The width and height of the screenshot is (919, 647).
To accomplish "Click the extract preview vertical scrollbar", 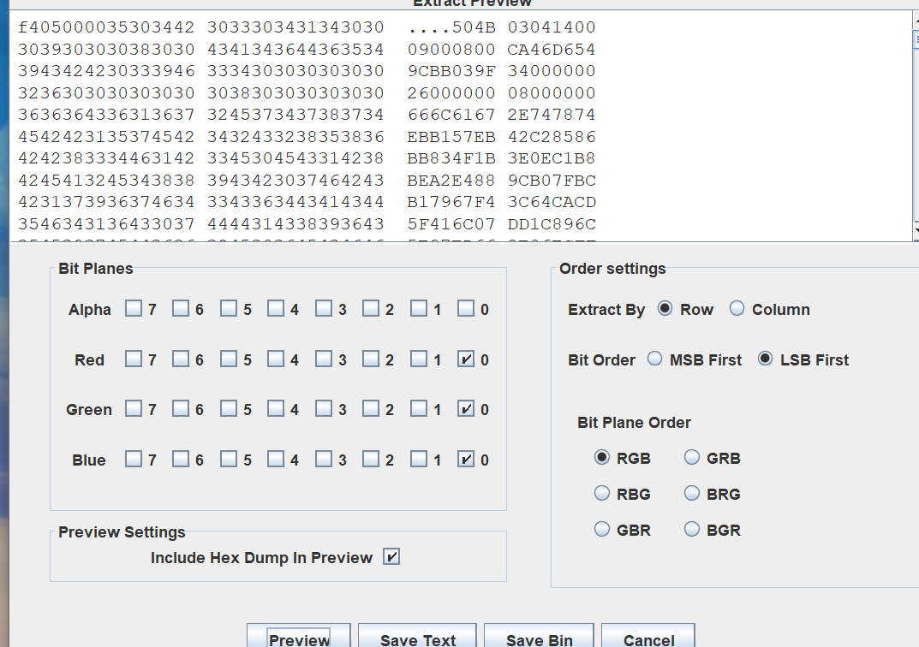I will pos(915,128).
